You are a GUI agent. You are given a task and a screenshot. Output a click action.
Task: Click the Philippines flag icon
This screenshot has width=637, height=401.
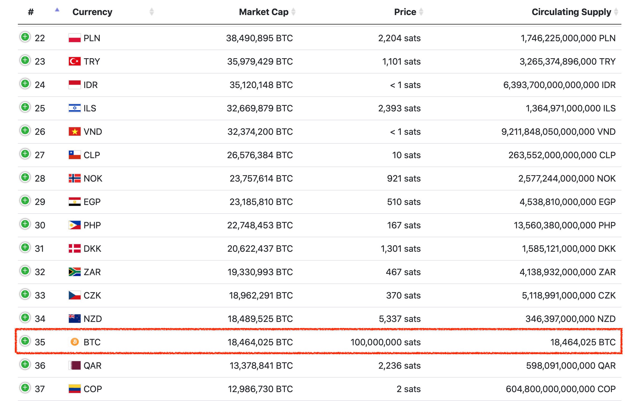[74, 225]
